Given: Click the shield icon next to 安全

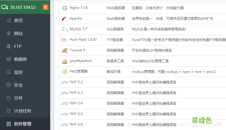Looking at the screenshot, I should click(9, 85).
